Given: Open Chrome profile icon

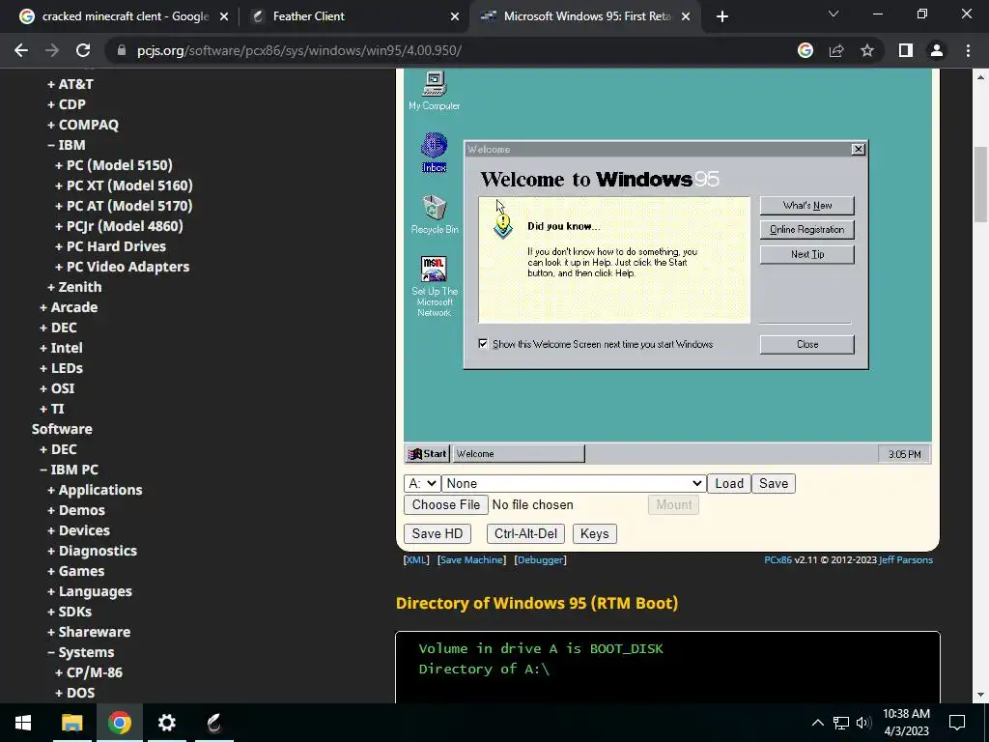Looking at the screenshot, I should coord(937,50).
